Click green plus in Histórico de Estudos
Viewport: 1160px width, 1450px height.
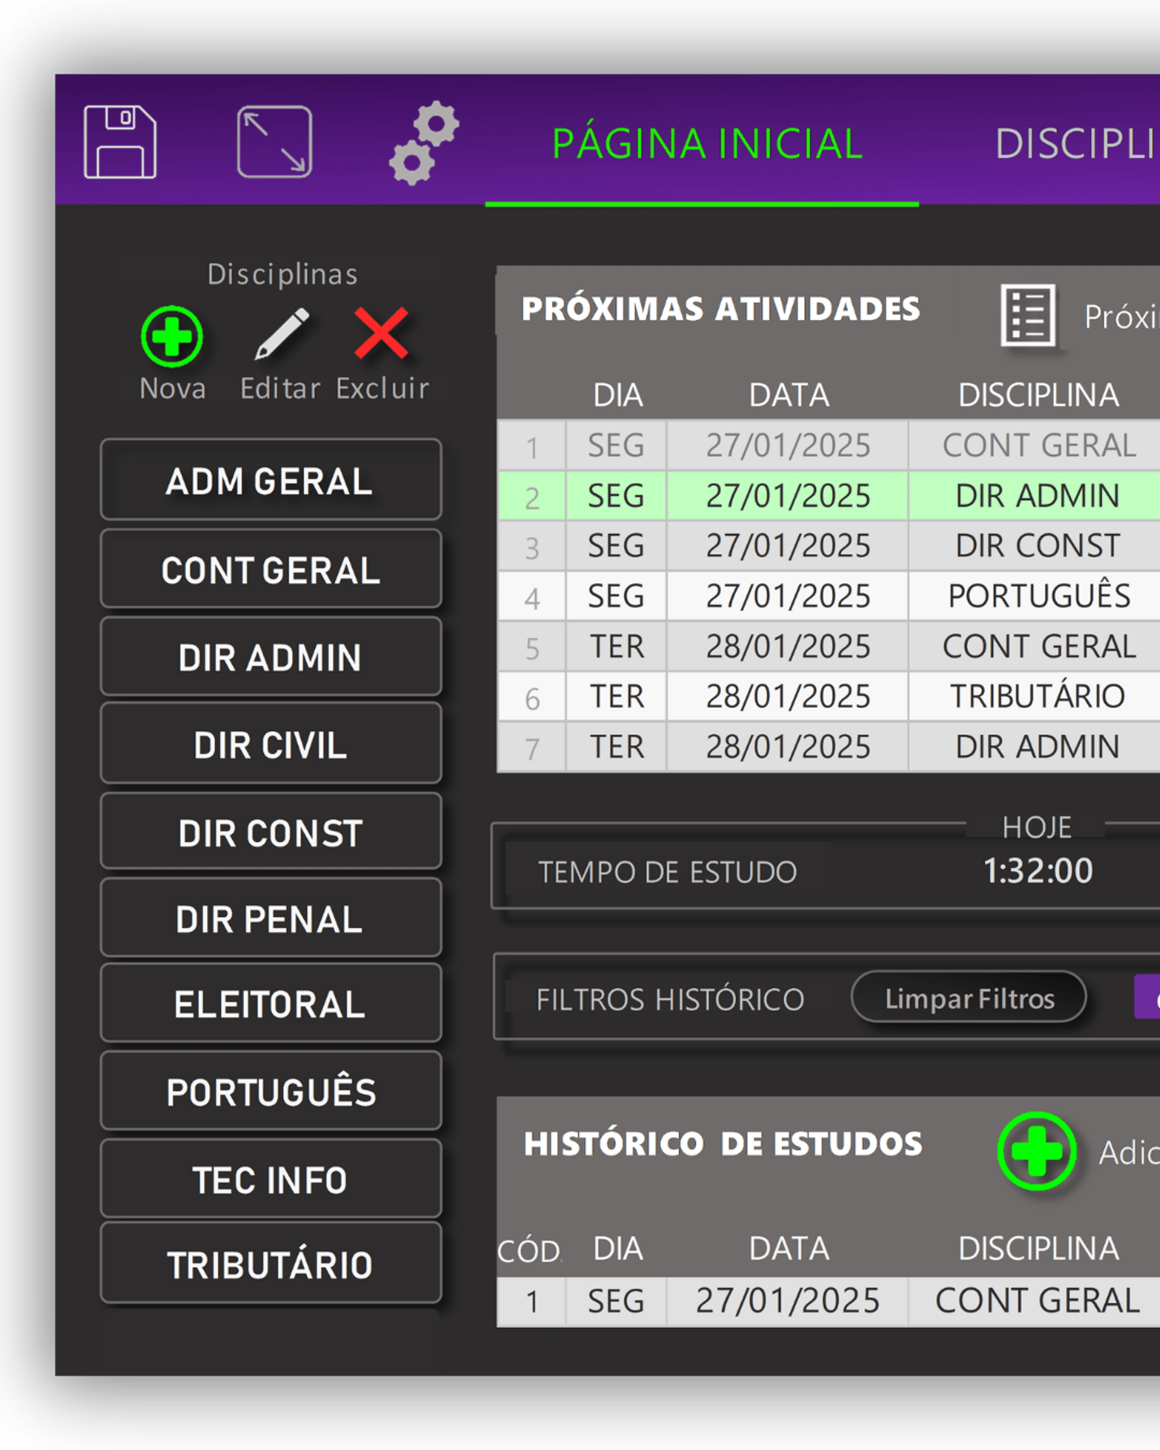[1036, 1152]
